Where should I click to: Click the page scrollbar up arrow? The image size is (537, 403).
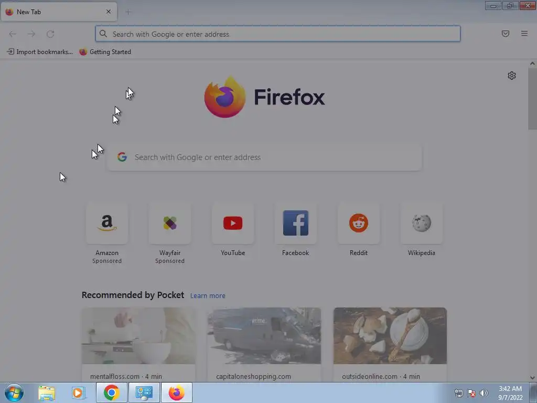point(532,63)
